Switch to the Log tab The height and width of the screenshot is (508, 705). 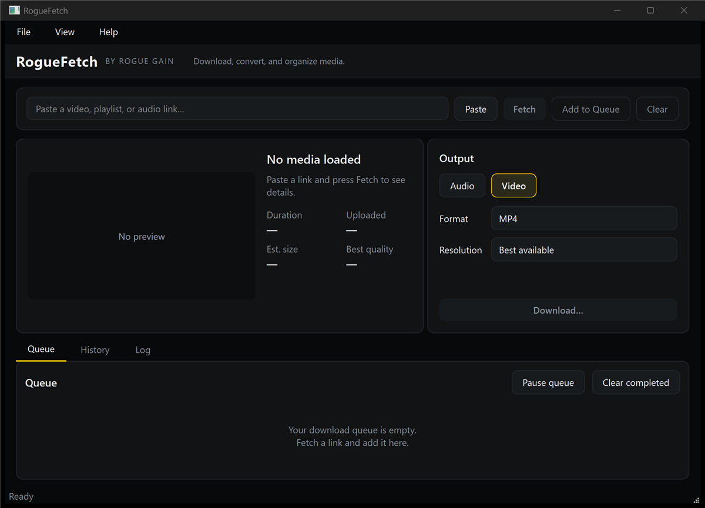click(x=143, y=349)
